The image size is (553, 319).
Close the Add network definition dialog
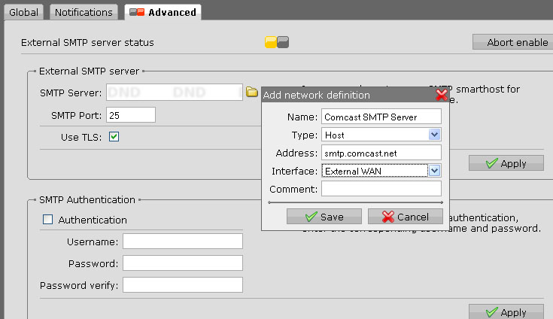[x=442, y=95]
